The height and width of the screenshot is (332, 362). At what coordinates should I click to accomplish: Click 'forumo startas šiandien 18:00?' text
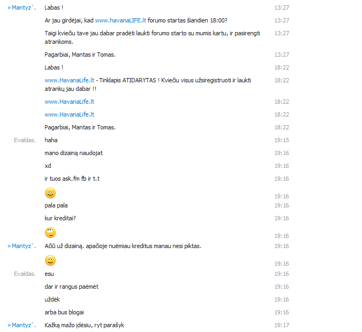[x=187, y=20]
